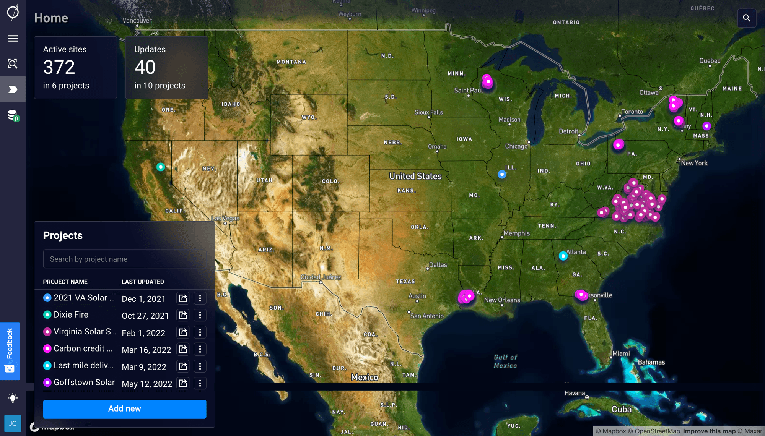Viewport: 765px width, 436px height.
Task: Click the Search by project name field
Action: [x=124, y=259]
